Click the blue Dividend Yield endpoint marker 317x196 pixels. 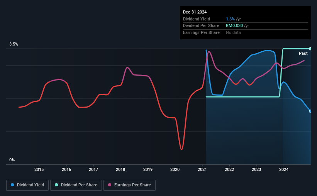(x=310, y=112)
